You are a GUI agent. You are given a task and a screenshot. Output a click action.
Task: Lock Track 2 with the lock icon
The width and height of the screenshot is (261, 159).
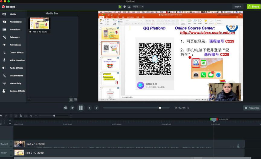click(11, 146)
